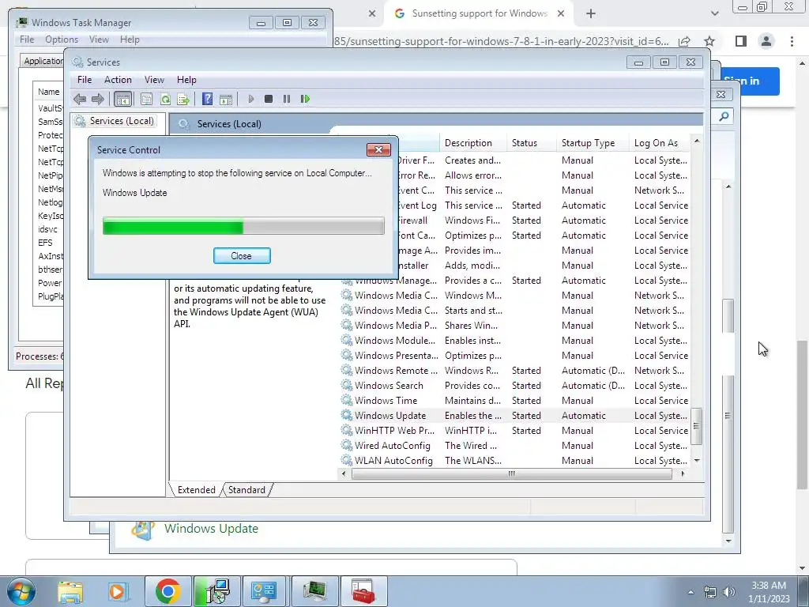This screenshot has width=809, height=607.
Task: Open the View menu in Services window
Action: click(154, 80)
